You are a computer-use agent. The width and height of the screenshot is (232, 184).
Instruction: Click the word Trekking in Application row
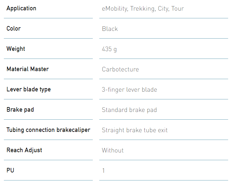click(x=143, y=9)
